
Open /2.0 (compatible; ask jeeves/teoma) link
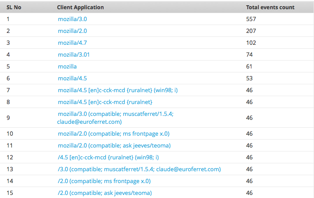click(105, 193)
